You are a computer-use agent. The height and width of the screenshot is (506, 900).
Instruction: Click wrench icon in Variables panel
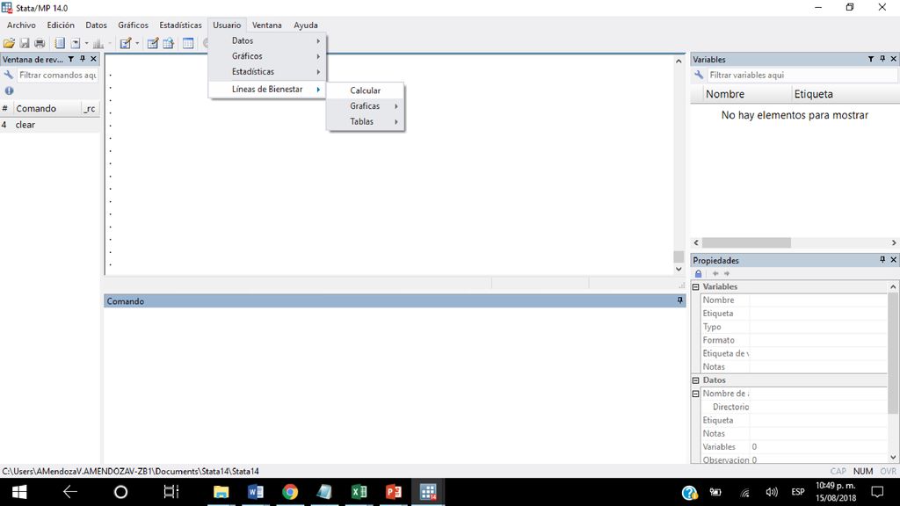click(699, 76)
